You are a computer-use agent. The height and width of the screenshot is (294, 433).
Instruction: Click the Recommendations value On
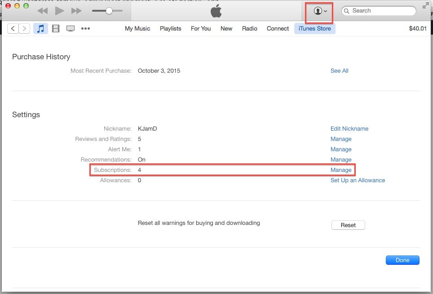141,159
